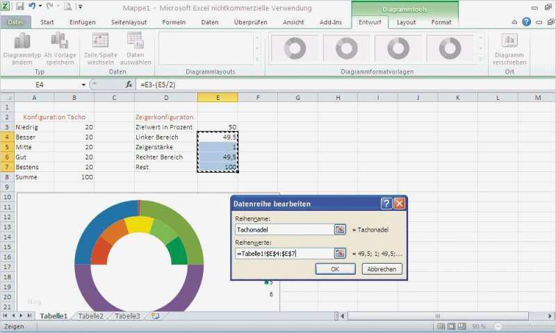This screenshot has height=333, width=556.
Task: Click horizontal scrollbar left arrow
Action: [x=343, y=316]
